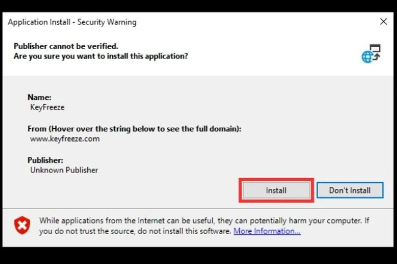Click the globe in the install icon
397x264 pixels.
click(367, 57)
